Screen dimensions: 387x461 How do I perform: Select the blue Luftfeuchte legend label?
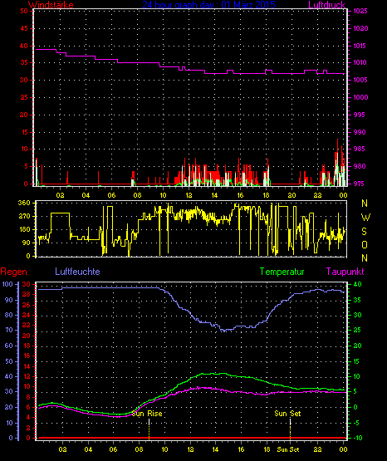coord(77,272)
